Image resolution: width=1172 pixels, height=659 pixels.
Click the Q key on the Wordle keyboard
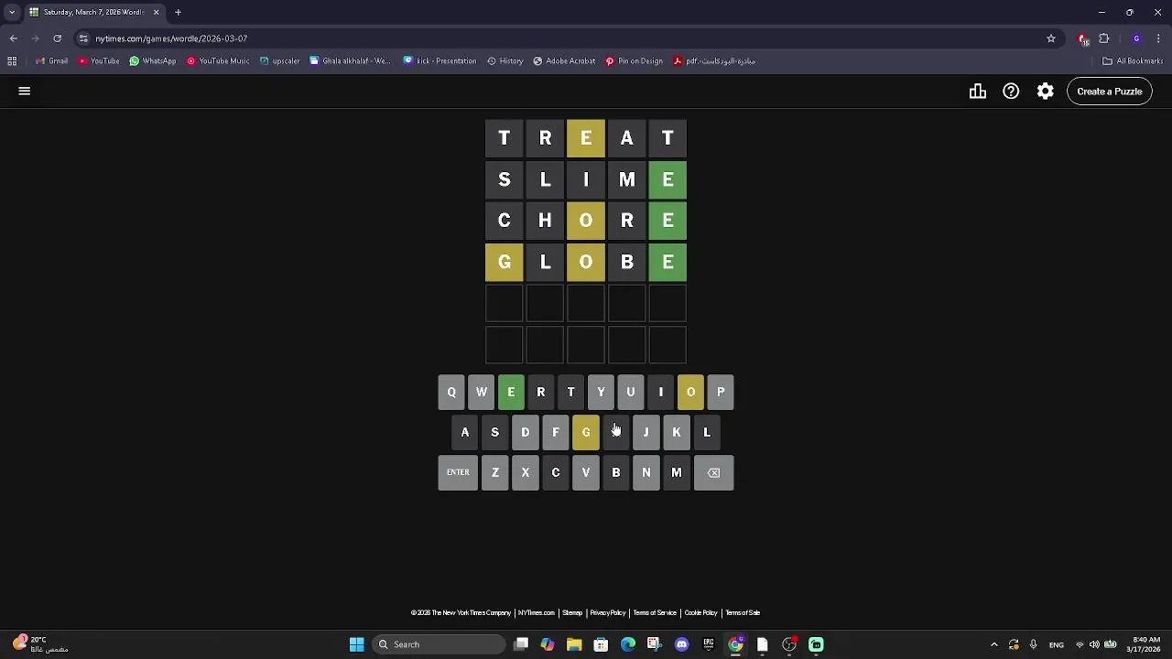[451, 393]
